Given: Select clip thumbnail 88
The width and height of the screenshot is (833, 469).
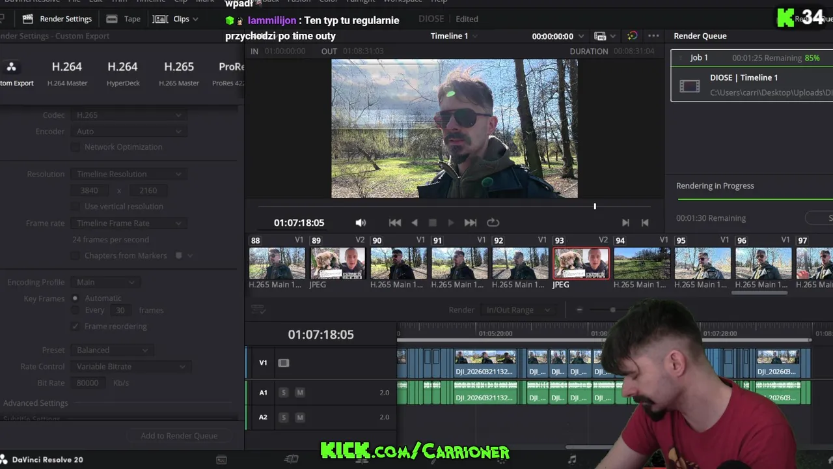Looking at the screenshot, I should 277,263.
